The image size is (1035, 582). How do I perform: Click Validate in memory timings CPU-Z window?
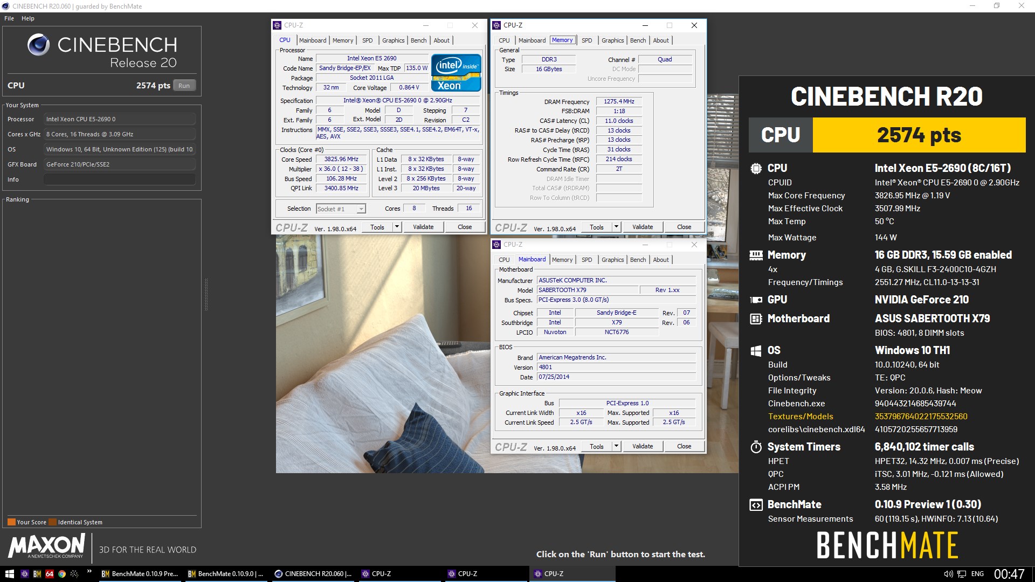point(643,227)
